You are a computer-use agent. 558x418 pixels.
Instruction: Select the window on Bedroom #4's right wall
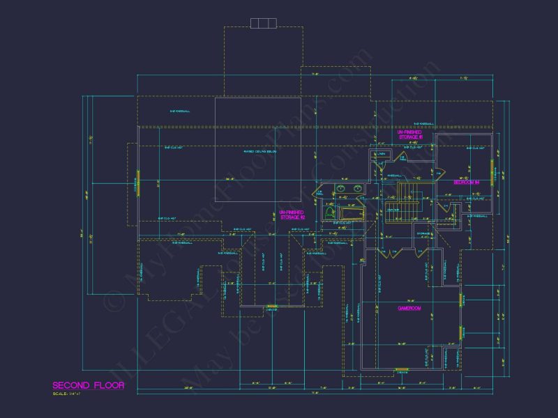(492, 172)
